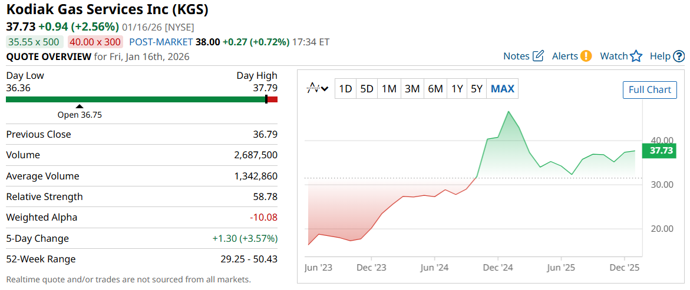The height and width of the screenshot is (290, 690).
Task: Click the open price triangle marker
Action: [80, 106]
